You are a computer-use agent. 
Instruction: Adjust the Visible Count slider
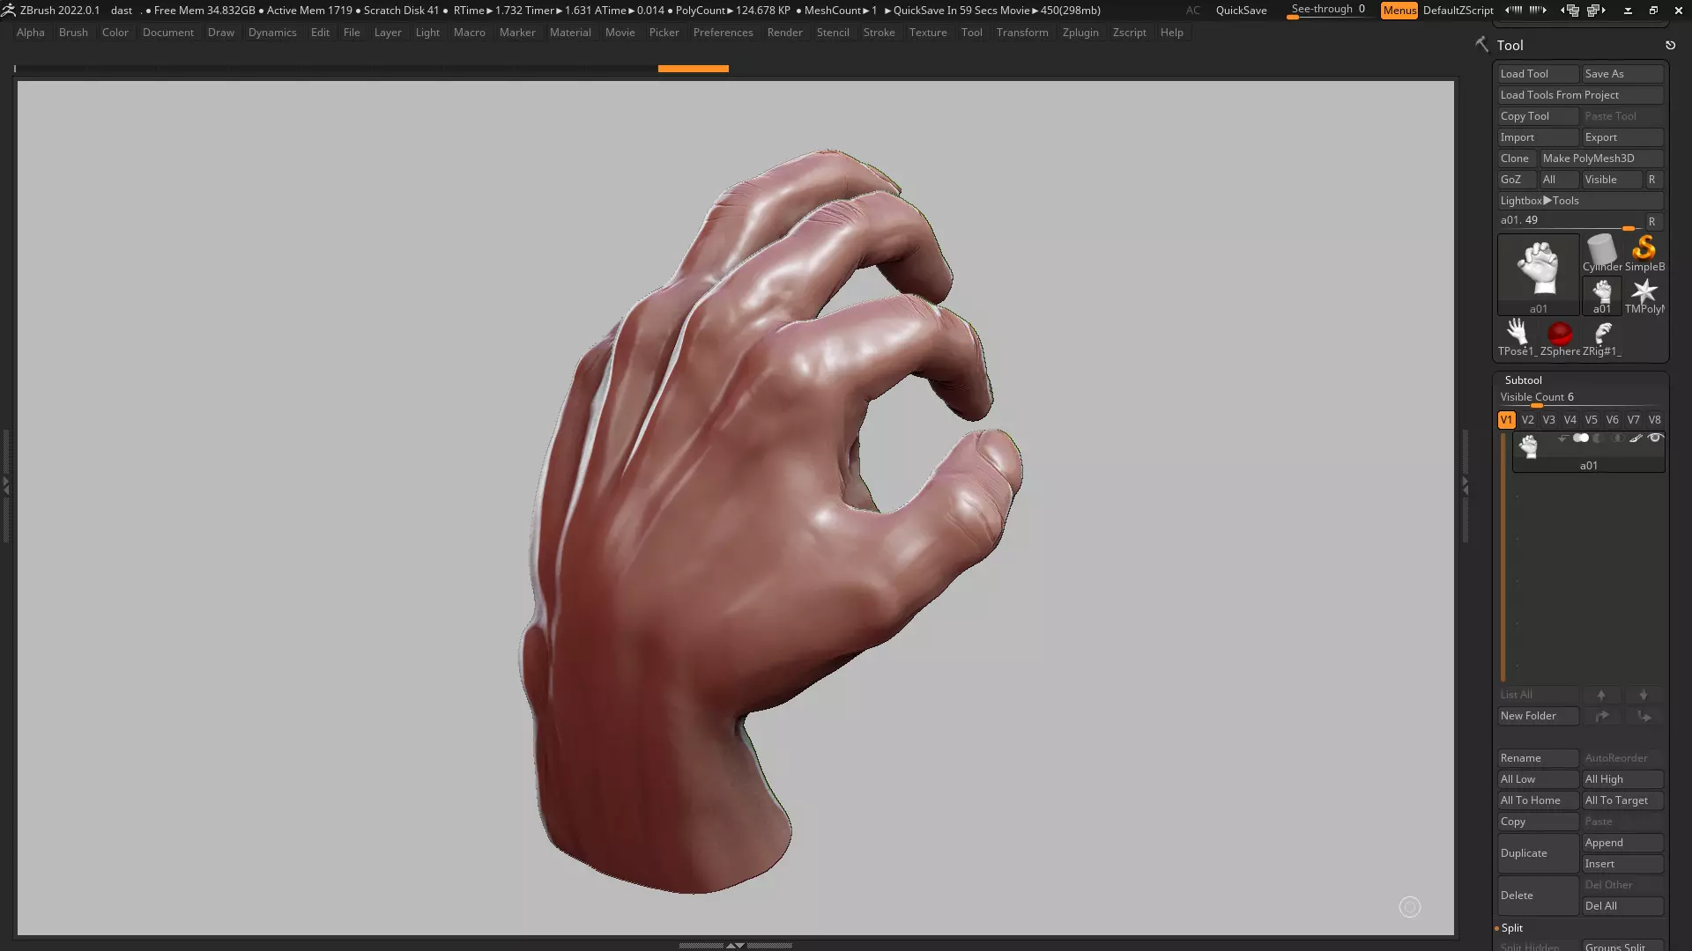coord(1581,398)
